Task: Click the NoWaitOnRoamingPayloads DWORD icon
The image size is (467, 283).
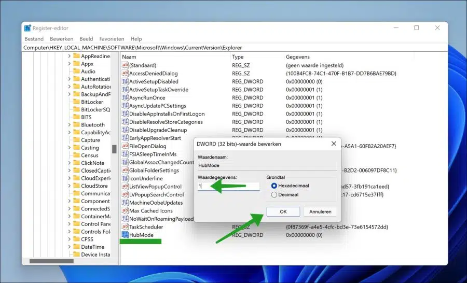Action: [125, 218]
